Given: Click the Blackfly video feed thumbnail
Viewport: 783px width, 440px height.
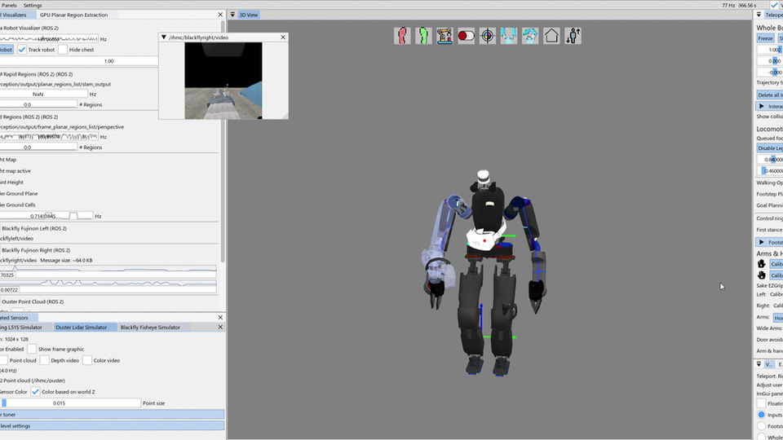Looking at the screenshot, I should tap(223, 81).
